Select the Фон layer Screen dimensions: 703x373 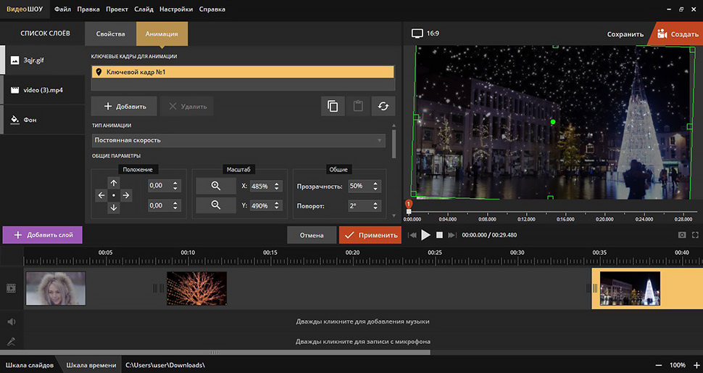pos(43,120)
